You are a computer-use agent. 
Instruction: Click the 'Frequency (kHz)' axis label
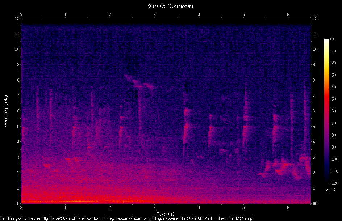[6, 111]
